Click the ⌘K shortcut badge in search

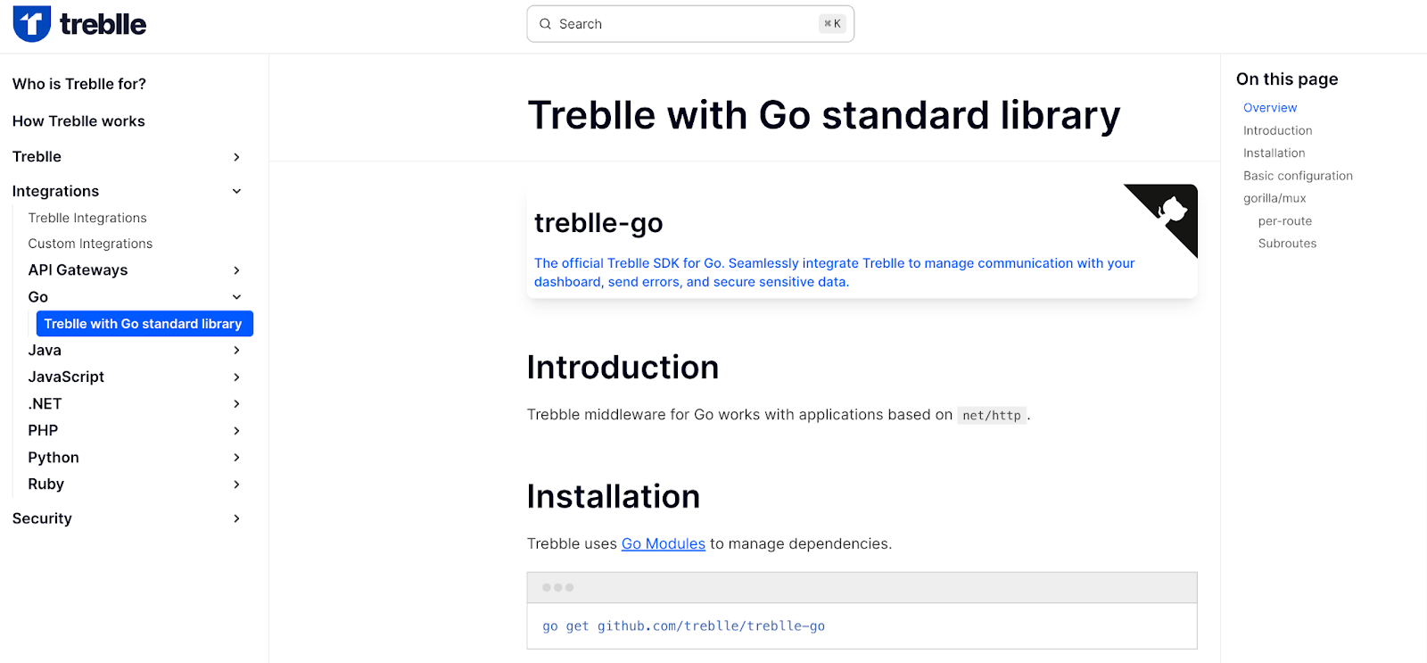832,24
